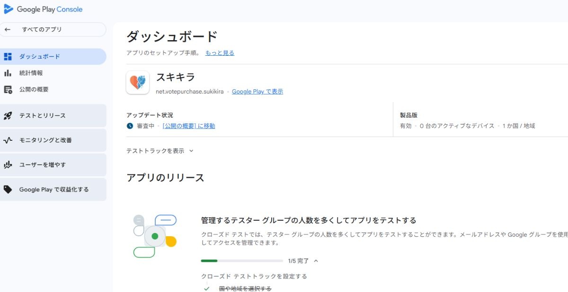Click the ダッシュボード grid icon in sidebar
Image resolution: width=568 pixels, height=292 pixels.
[x=8, y=57]
